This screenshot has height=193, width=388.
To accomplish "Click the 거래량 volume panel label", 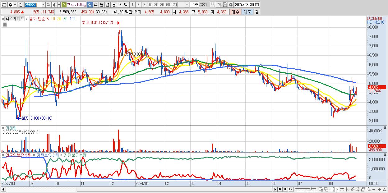I will click(x=11, y=128).
